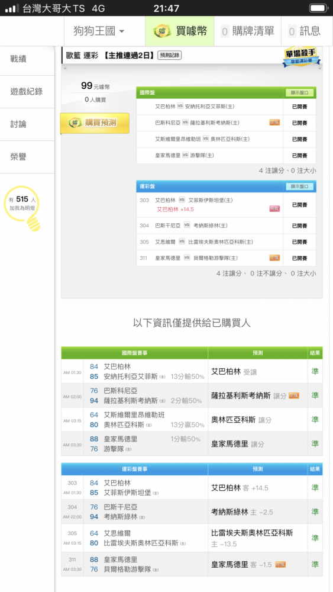333x592 pixels.
Task: Click the 主推 tag beside 薩拉基利斯考納斯 讓分
Action: point(294,395)
